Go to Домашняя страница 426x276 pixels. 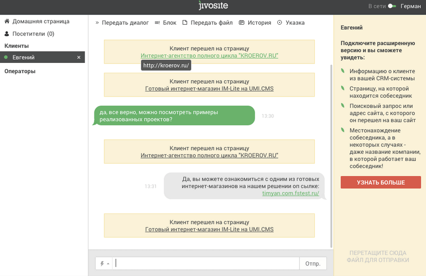coord(41,21)
